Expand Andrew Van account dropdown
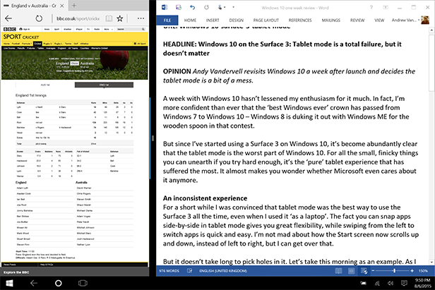Viewport: 435px width, 290px height. pos(419,20)
